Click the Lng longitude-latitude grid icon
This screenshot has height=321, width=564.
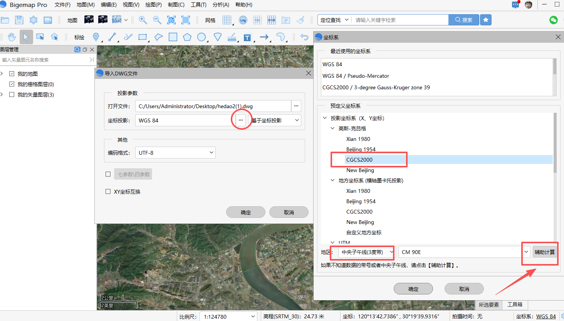243,20
